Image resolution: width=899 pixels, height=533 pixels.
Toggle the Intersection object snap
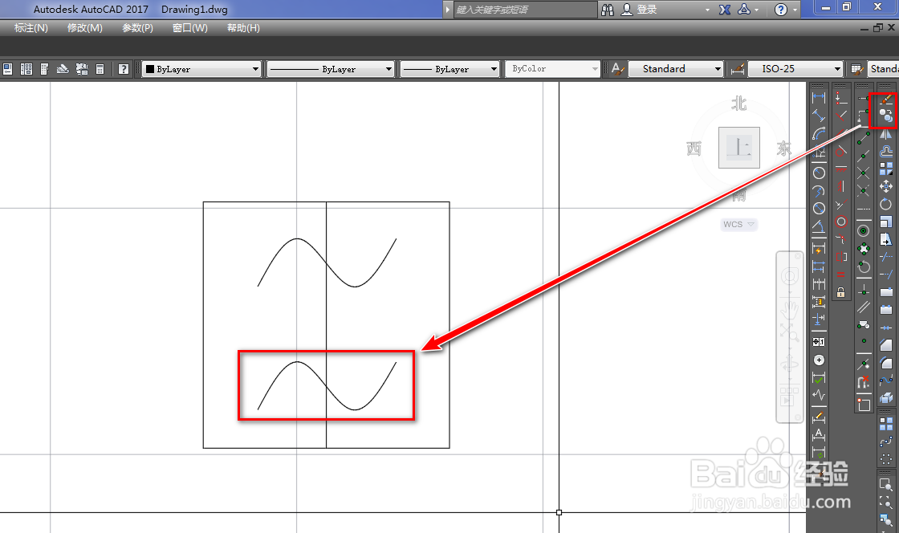pos(864,173)
